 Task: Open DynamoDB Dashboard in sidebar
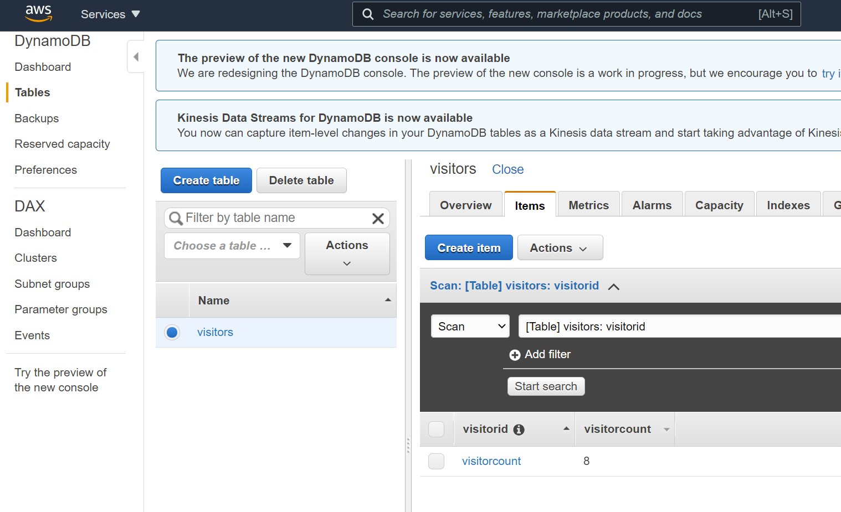(x=43, y=67)
